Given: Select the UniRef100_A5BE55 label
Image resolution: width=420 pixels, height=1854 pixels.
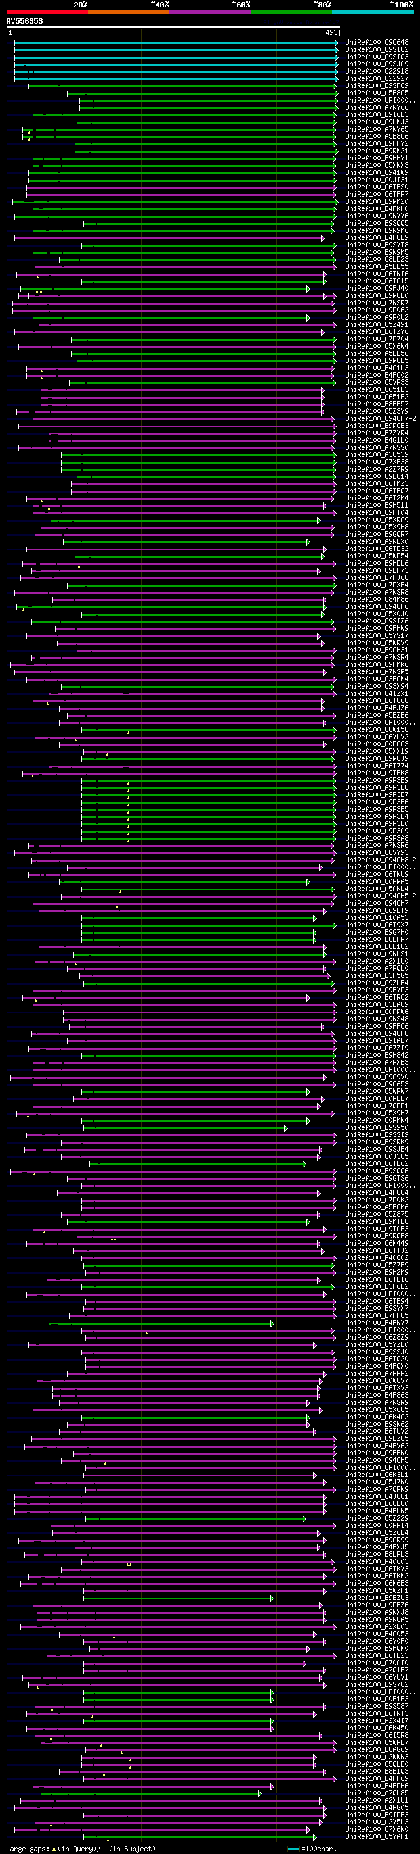Looking at the screenshot, I should (x=377, y=266).
